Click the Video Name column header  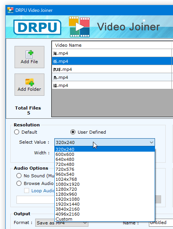[x=112, y=45]
